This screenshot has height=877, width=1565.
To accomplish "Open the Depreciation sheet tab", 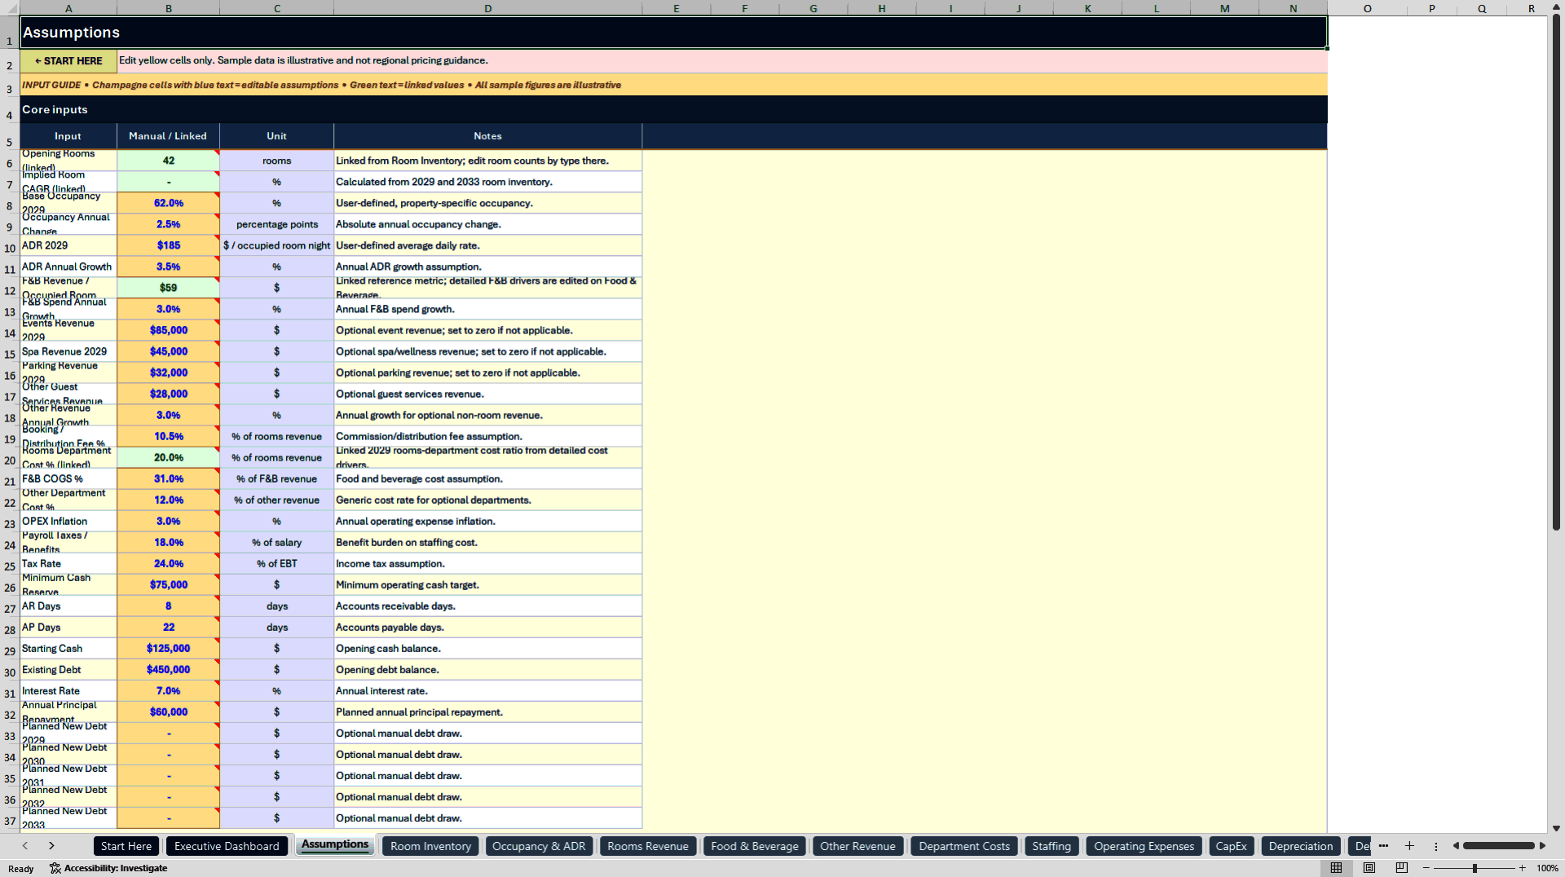I will 1301,846.
